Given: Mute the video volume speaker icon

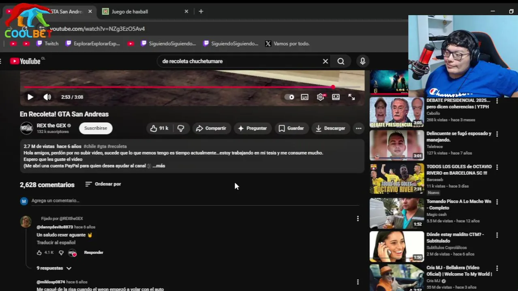Looking at the screenshot, I should [47, 97].
